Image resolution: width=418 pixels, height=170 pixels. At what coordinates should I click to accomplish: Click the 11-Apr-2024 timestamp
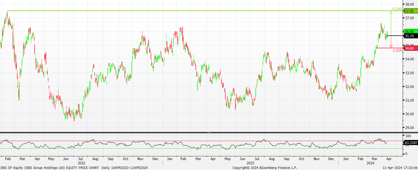pos(401,168)
